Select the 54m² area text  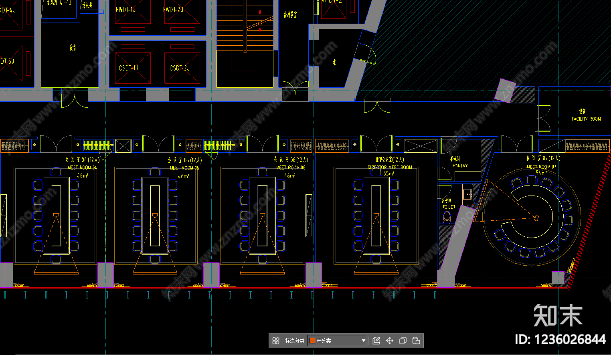(541, 173)
